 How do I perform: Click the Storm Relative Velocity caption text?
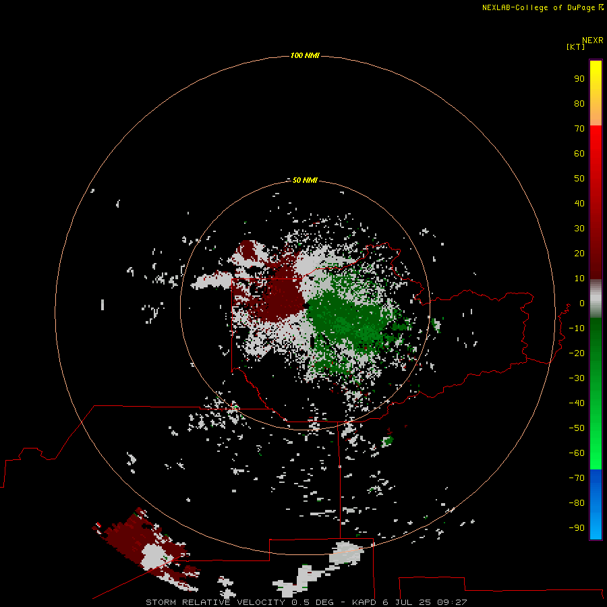point(306,602)
